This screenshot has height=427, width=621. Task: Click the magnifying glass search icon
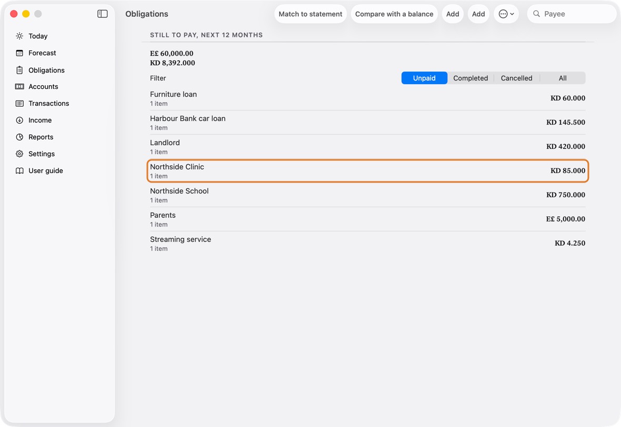pyautogui.click(x=536, y=14)
